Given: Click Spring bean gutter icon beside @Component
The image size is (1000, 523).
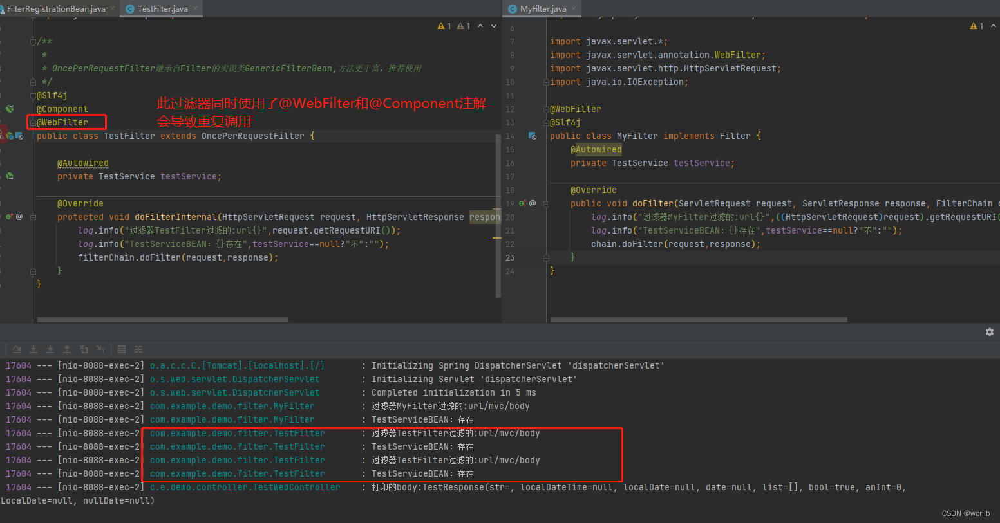Looking at the screenshot, I should click(10, 109).
